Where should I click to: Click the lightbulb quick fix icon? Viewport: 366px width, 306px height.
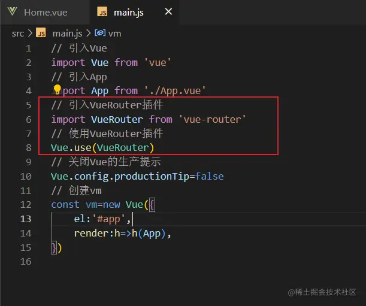[x=57, y=90]
